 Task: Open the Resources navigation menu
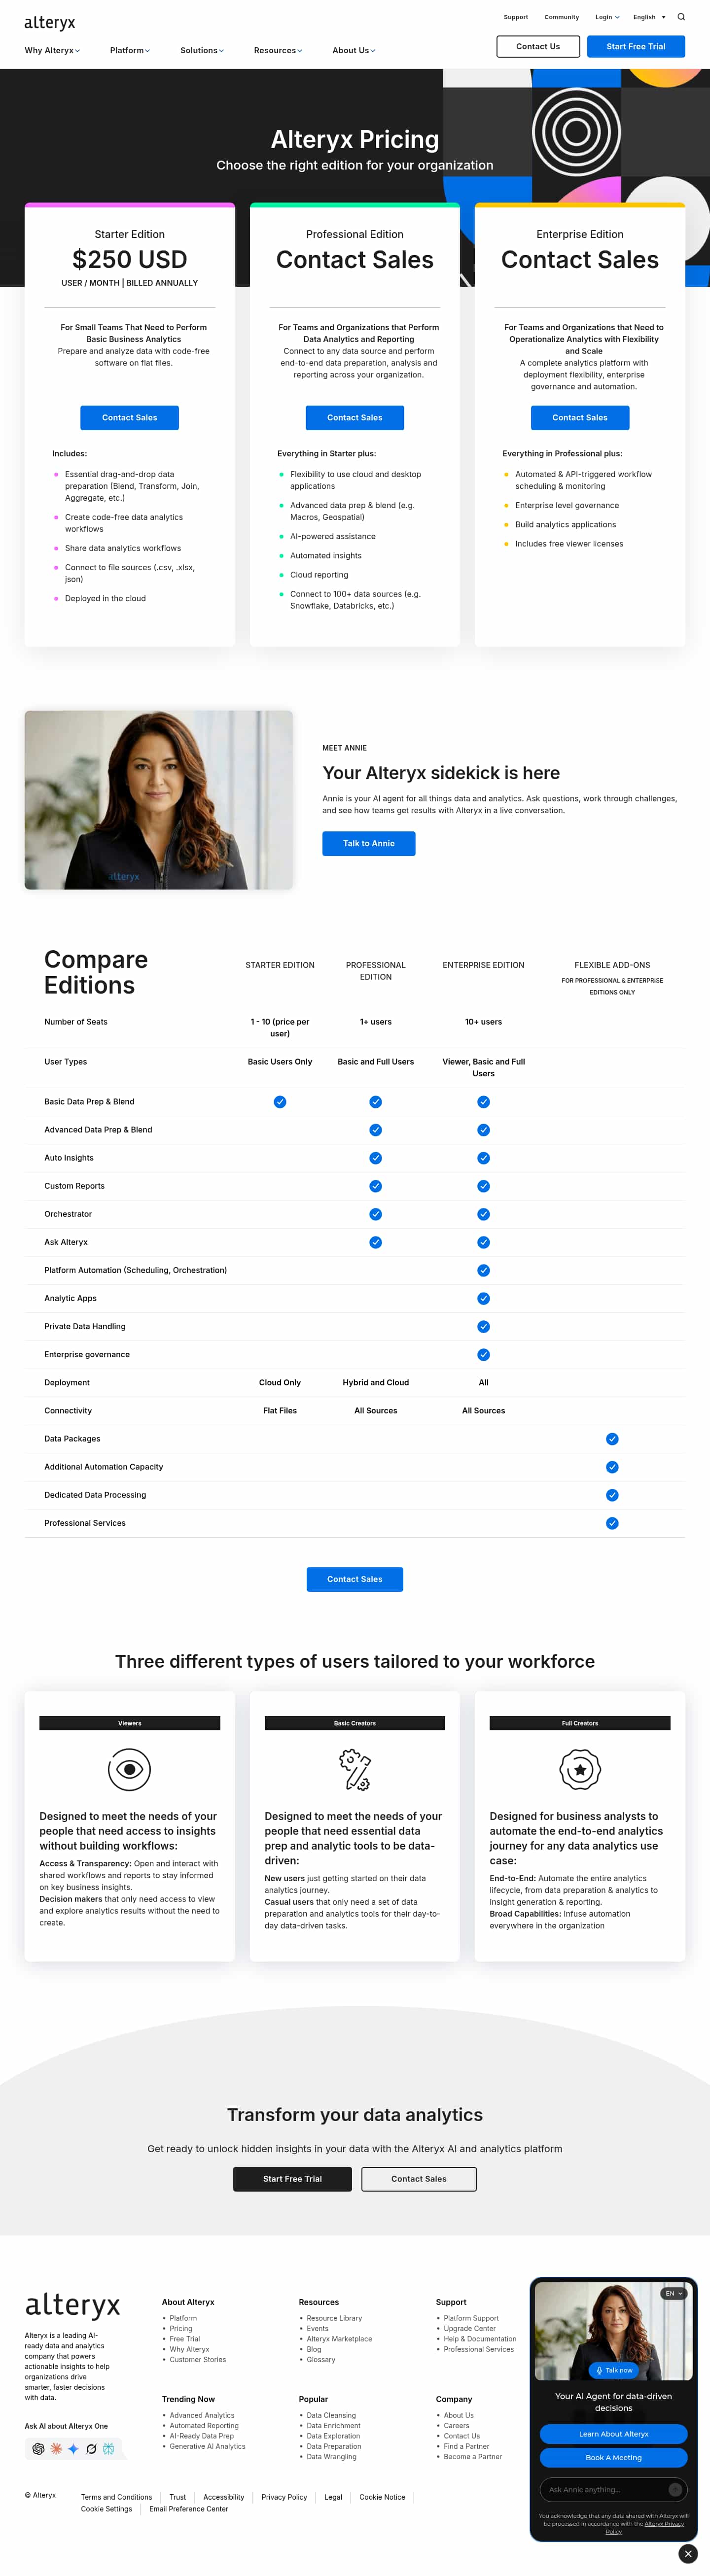pyautogui.click(x=278, y=50)
